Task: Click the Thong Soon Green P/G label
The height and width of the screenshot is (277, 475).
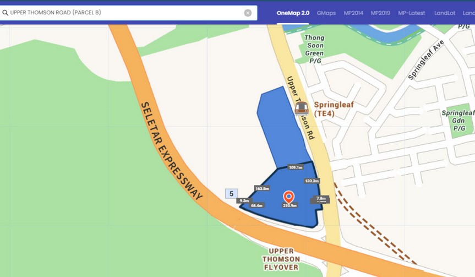Action: 314,50
